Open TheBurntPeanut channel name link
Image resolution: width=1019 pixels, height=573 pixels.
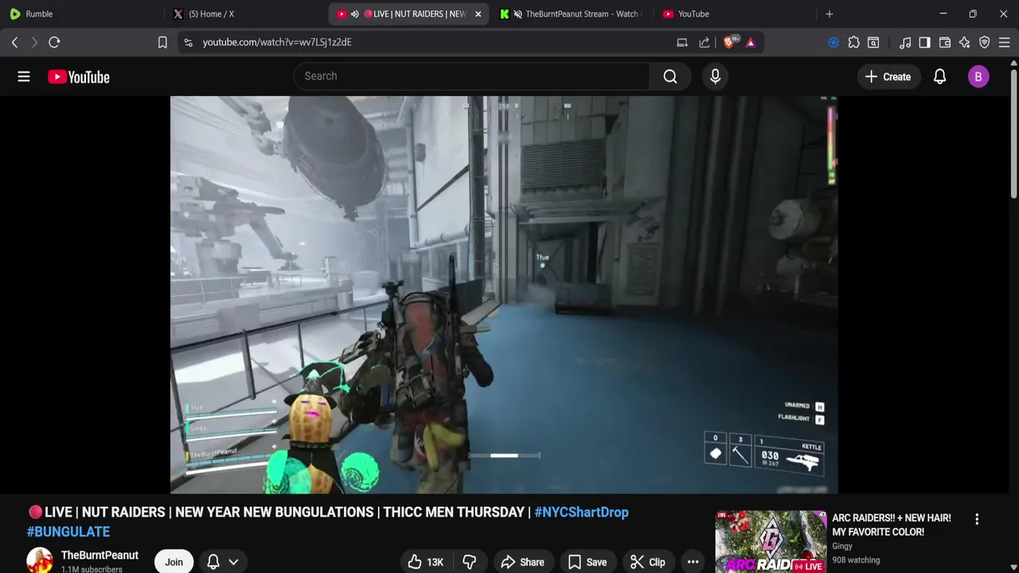tap(100, 555)
